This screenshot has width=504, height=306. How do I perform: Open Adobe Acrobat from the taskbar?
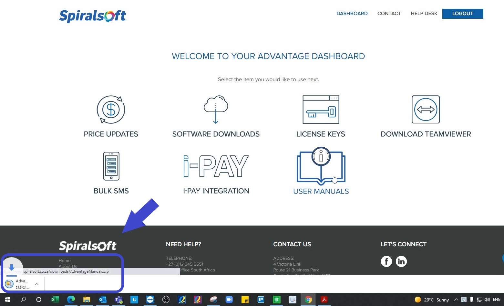point(324,300)
